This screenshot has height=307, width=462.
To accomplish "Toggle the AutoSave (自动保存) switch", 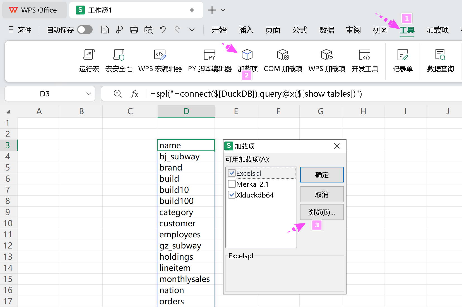I will (85, 30).
